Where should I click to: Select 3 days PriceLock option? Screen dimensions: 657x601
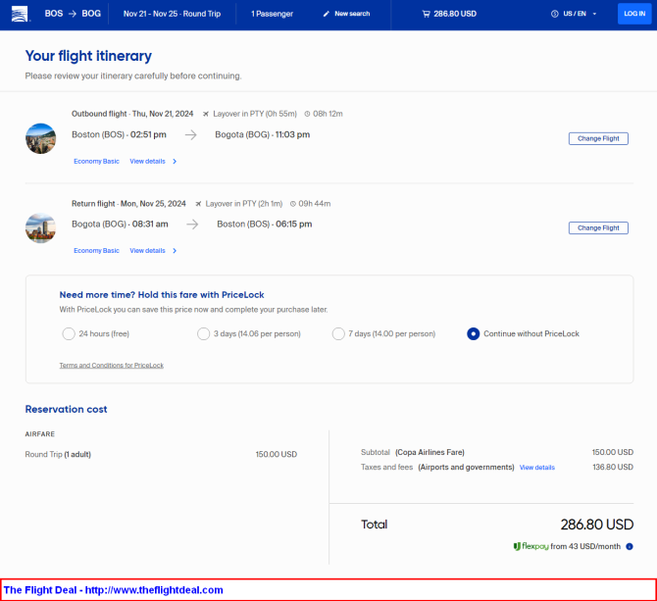tap(203, 333)
